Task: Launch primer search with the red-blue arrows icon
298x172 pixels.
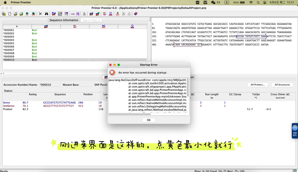Action: [54, 14]
